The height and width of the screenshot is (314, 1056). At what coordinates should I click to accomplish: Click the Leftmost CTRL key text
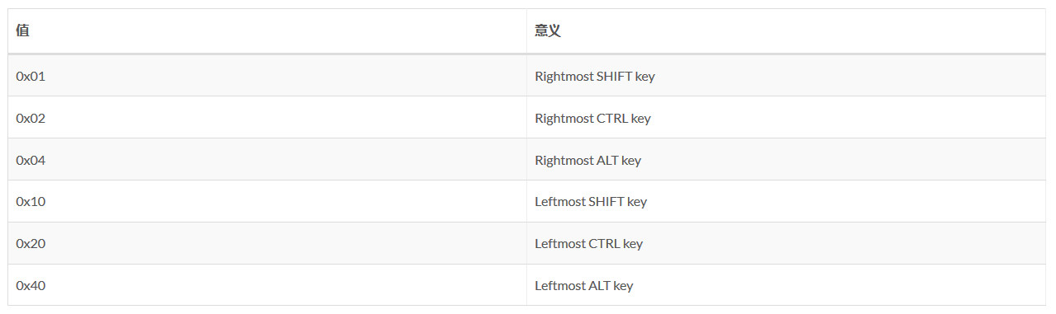click(588, 243)
